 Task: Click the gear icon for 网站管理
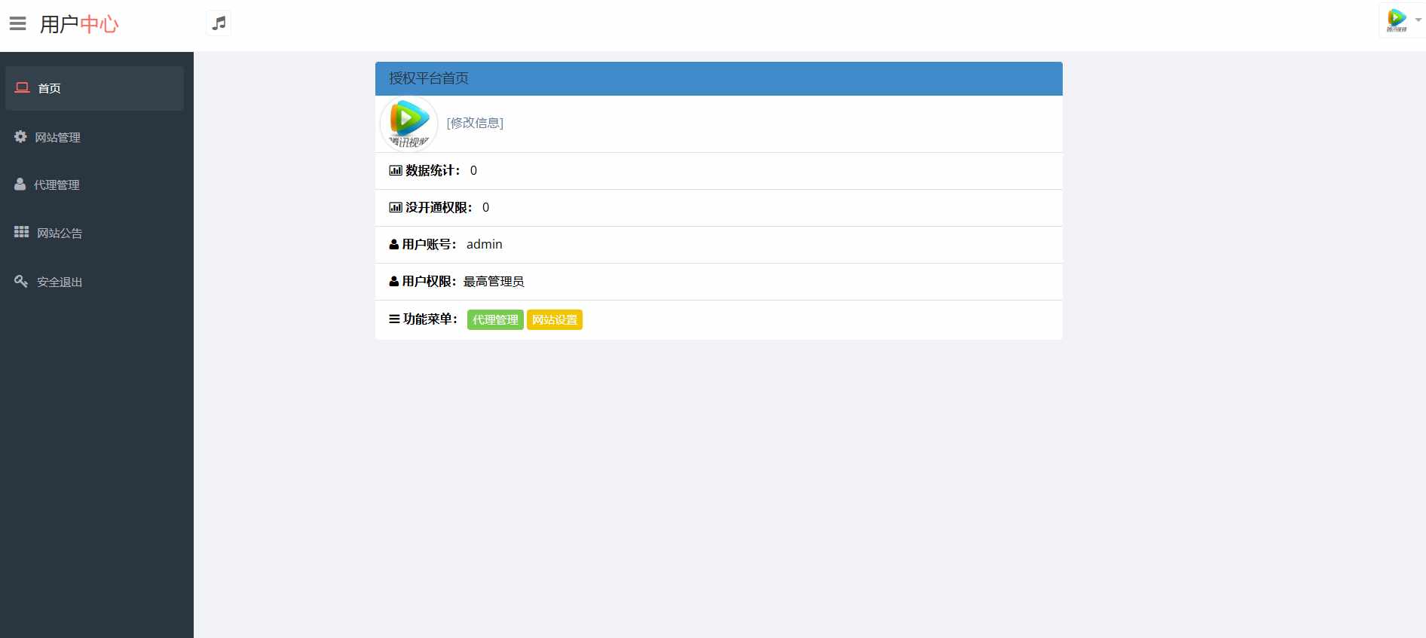click(20, 136)
